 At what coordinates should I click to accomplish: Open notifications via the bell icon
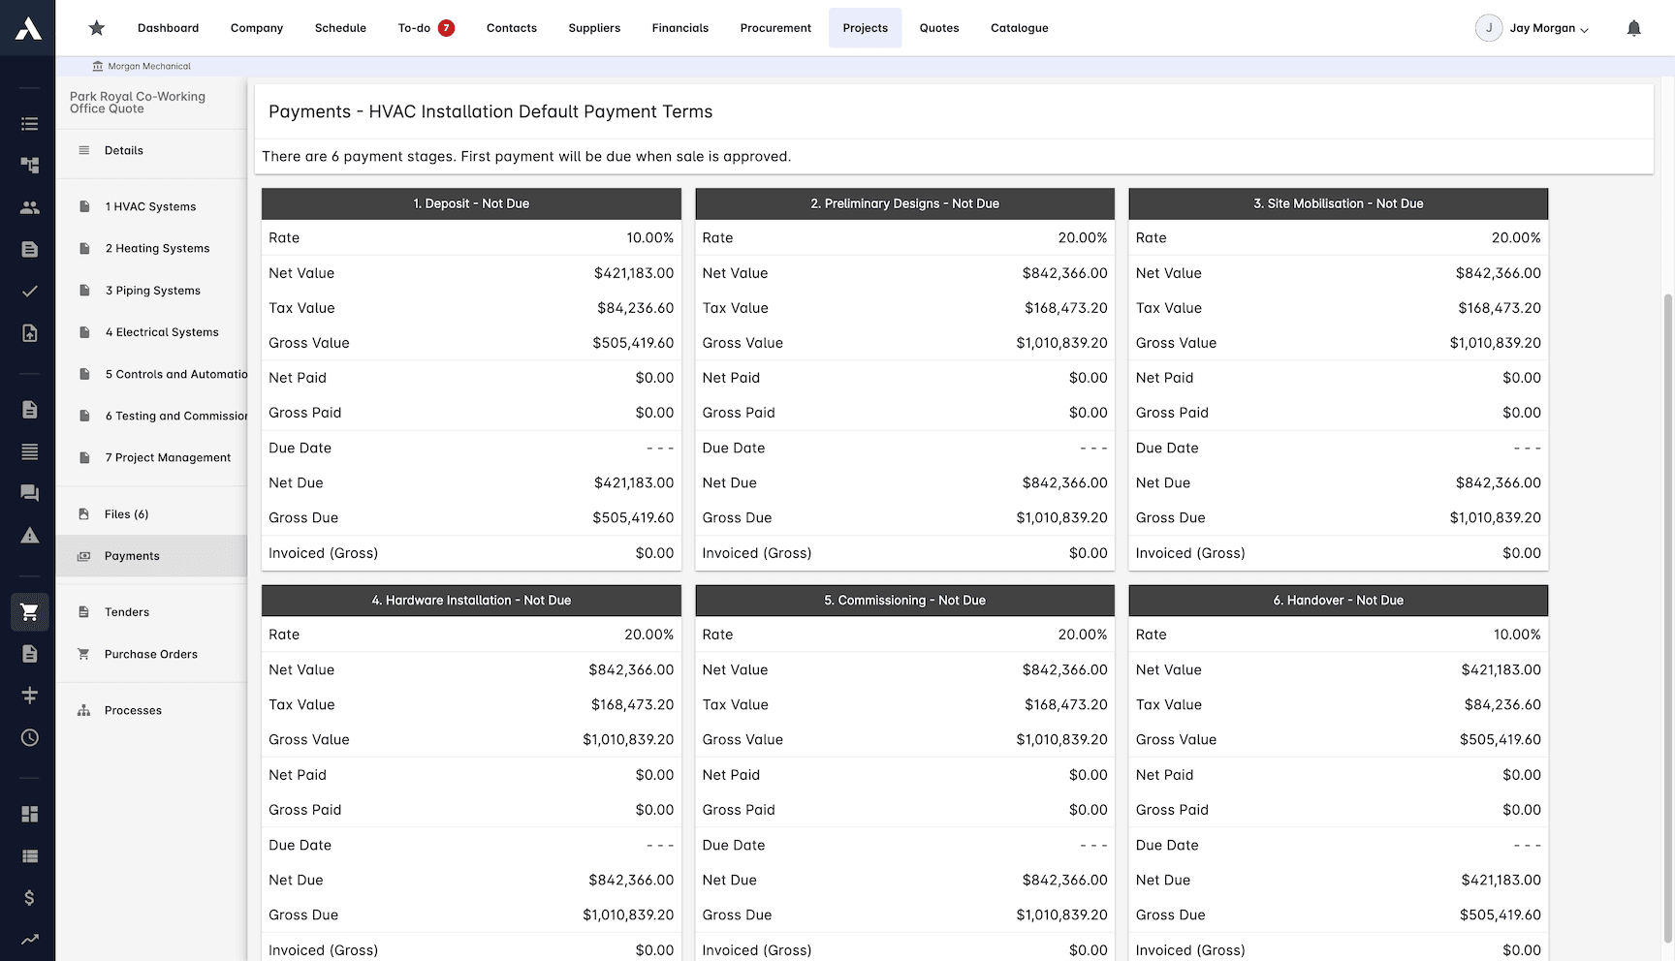[1633, 27]
